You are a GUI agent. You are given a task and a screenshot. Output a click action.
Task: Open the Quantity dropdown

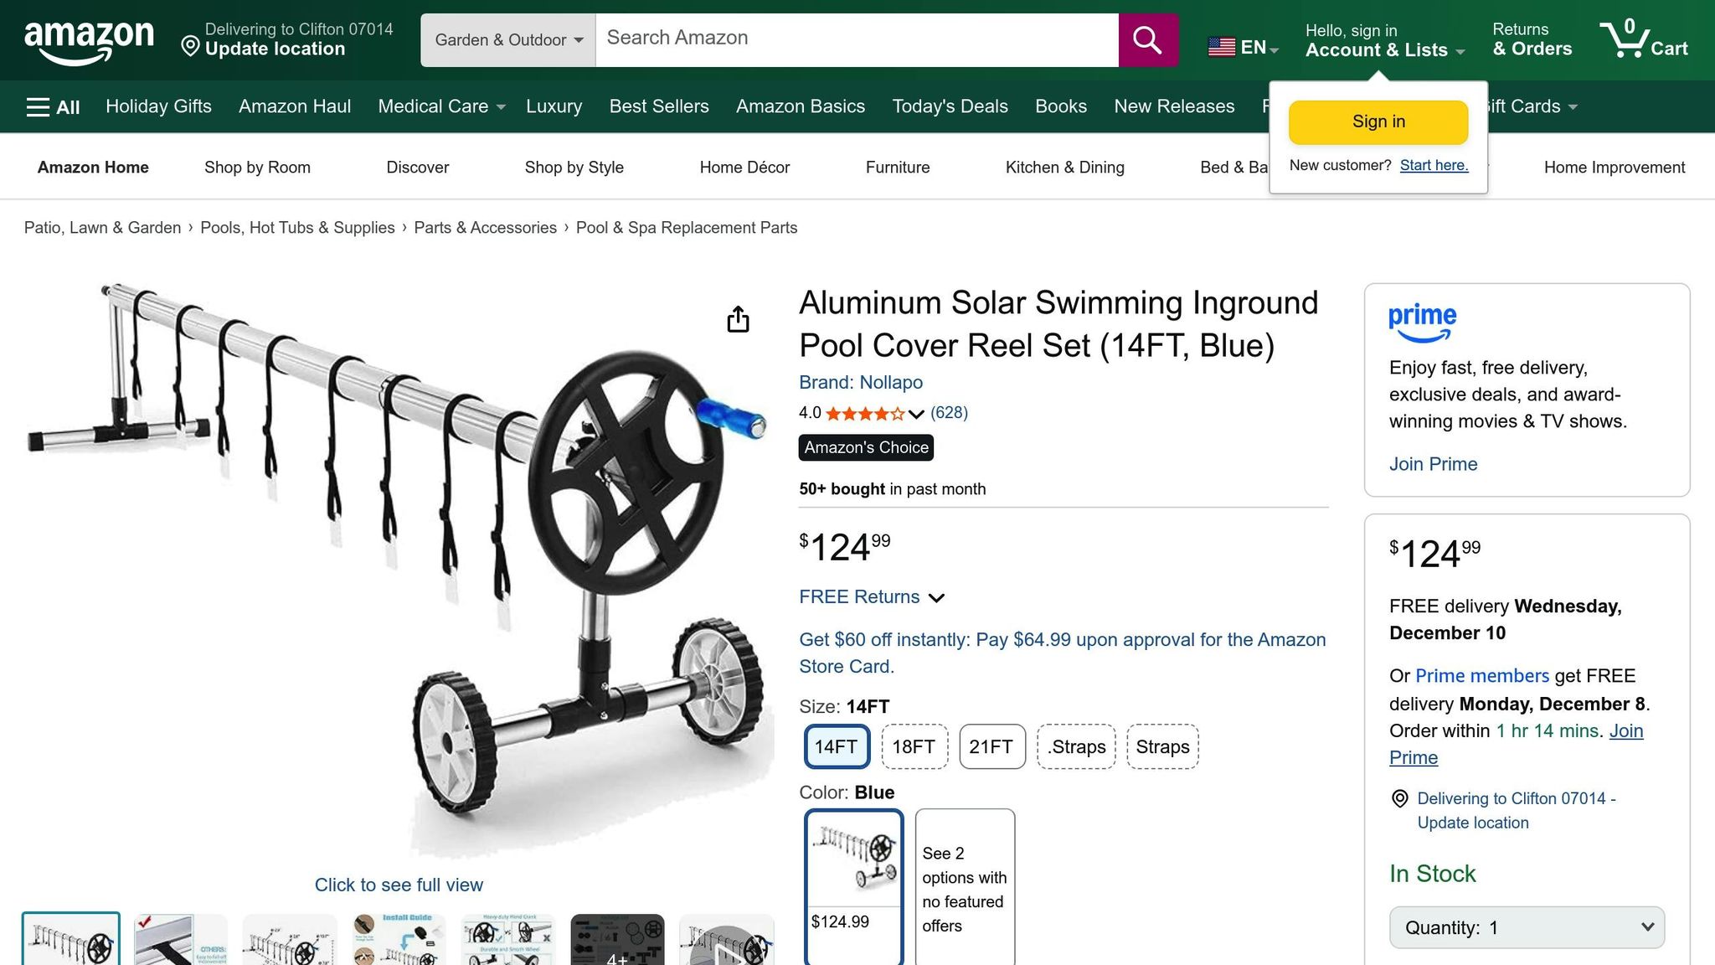pos(1527,927)
